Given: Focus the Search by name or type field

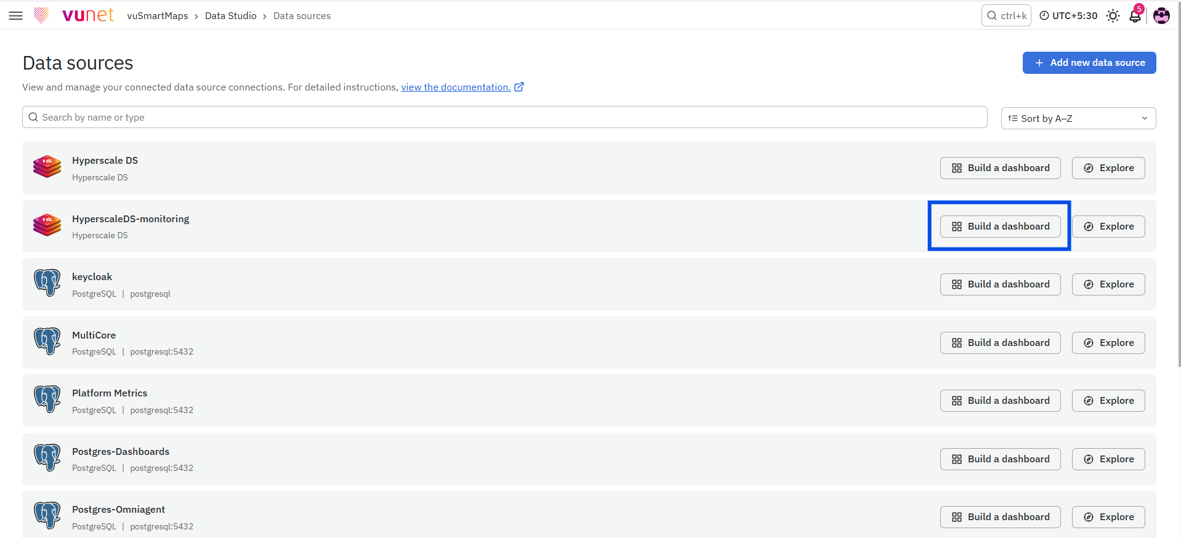Looking at the screenshot, I should [505, 117].
